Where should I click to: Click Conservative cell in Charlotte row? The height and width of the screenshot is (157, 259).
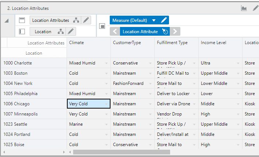(132, 63)
